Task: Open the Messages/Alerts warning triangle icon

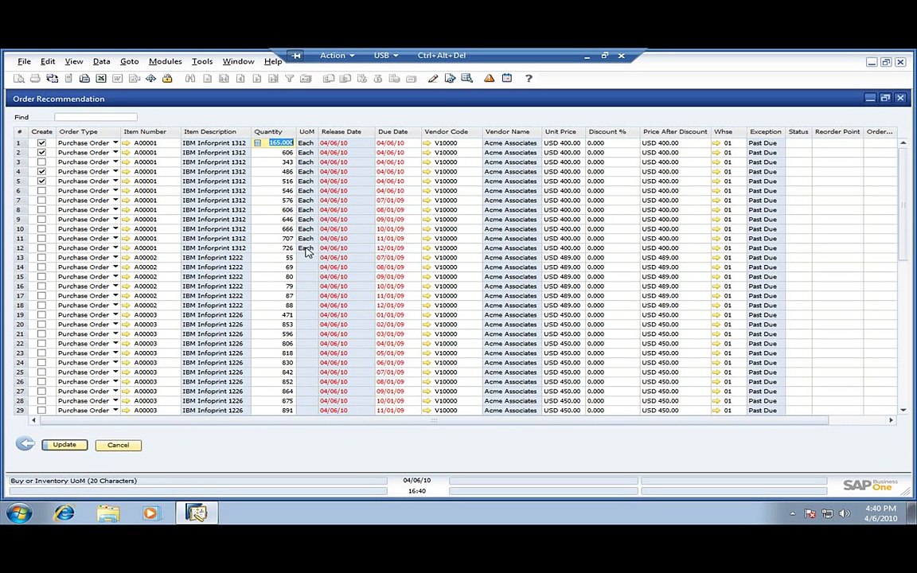Action: point(489,78)
